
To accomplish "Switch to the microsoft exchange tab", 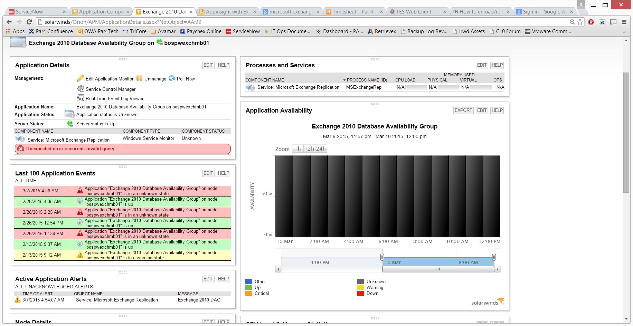I will (290, 12).
